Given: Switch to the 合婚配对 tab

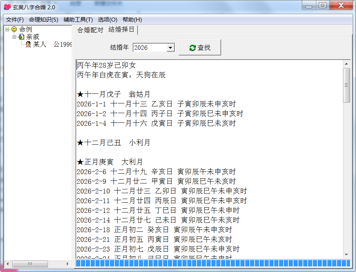Looking at the screenshot, I should click(x=90, y=30).
